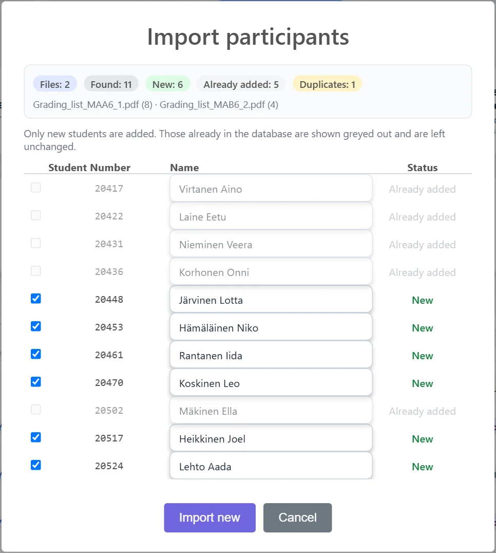Focus the Koskinen Leo name field
The image size is (496, 553).
click(x=271, y=383)
